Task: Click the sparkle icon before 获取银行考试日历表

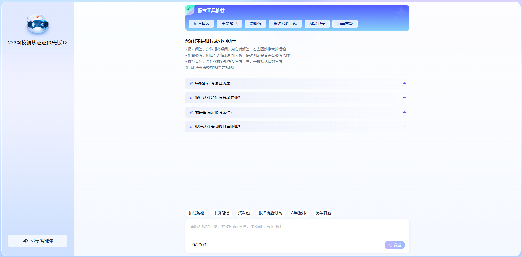Action: [x=191, y=83]
